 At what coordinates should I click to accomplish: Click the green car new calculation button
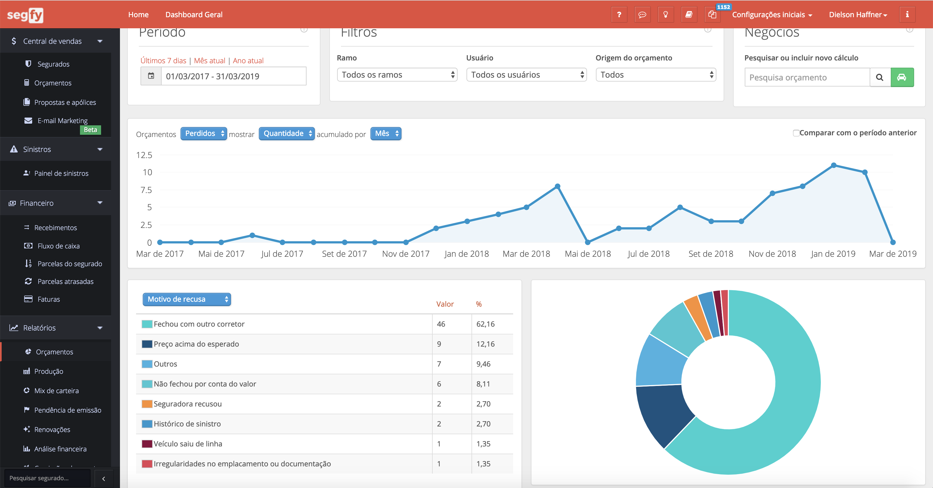[902, 77]
